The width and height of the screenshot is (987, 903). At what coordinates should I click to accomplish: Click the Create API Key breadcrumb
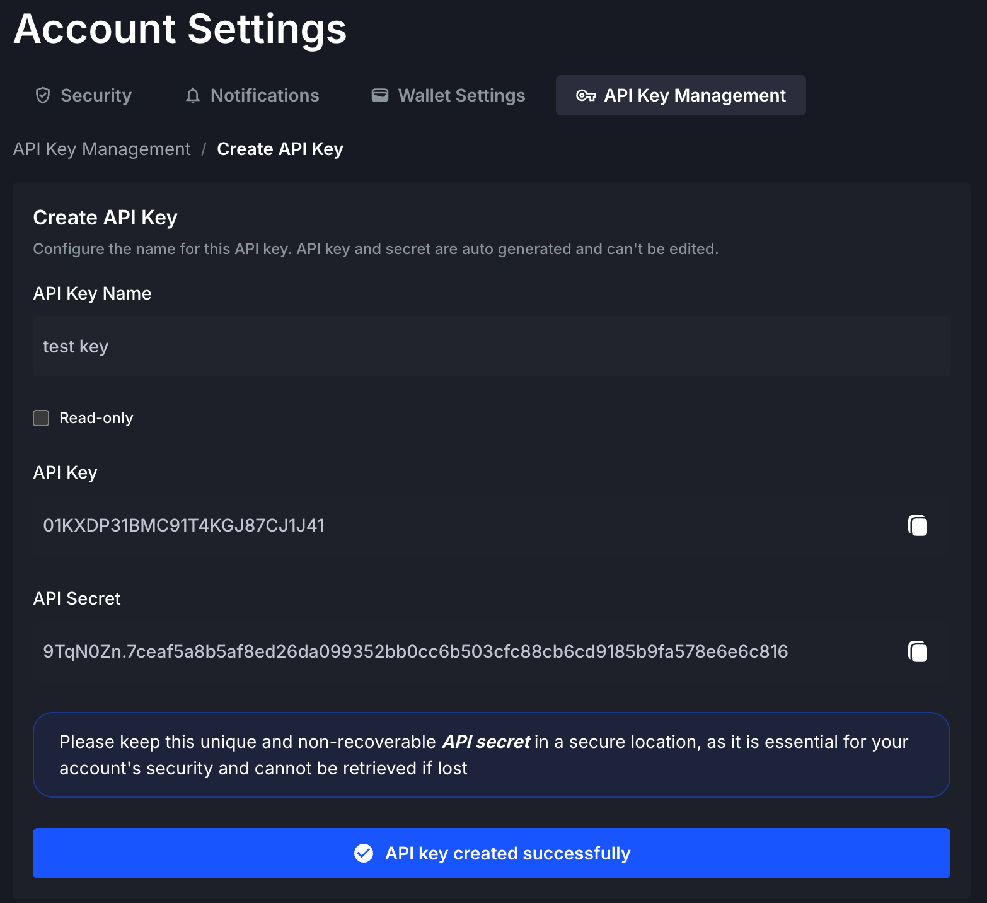280,149
